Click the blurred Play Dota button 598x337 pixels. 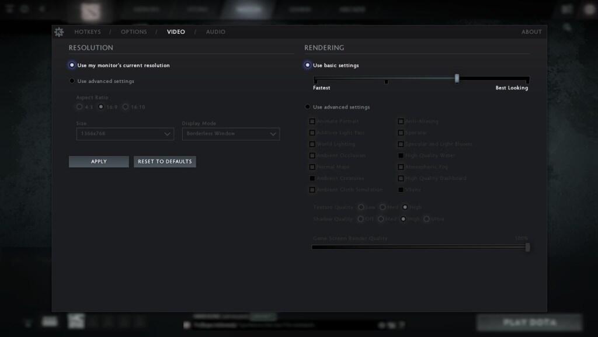tap(529, 322)
